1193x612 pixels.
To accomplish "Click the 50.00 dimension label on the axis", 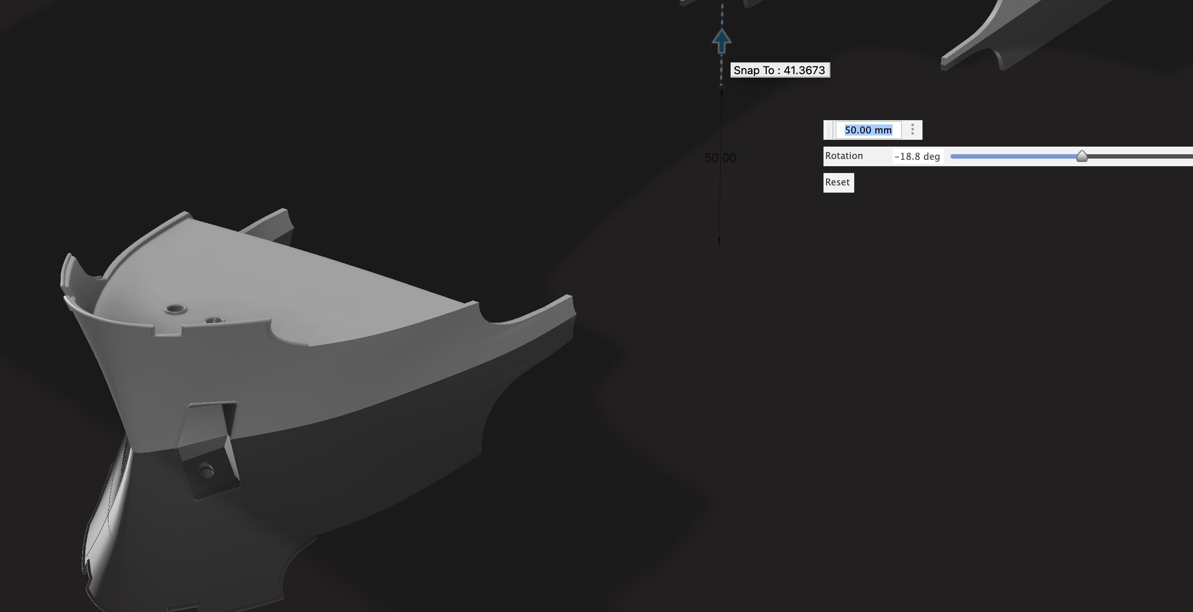I will [720, 158].
